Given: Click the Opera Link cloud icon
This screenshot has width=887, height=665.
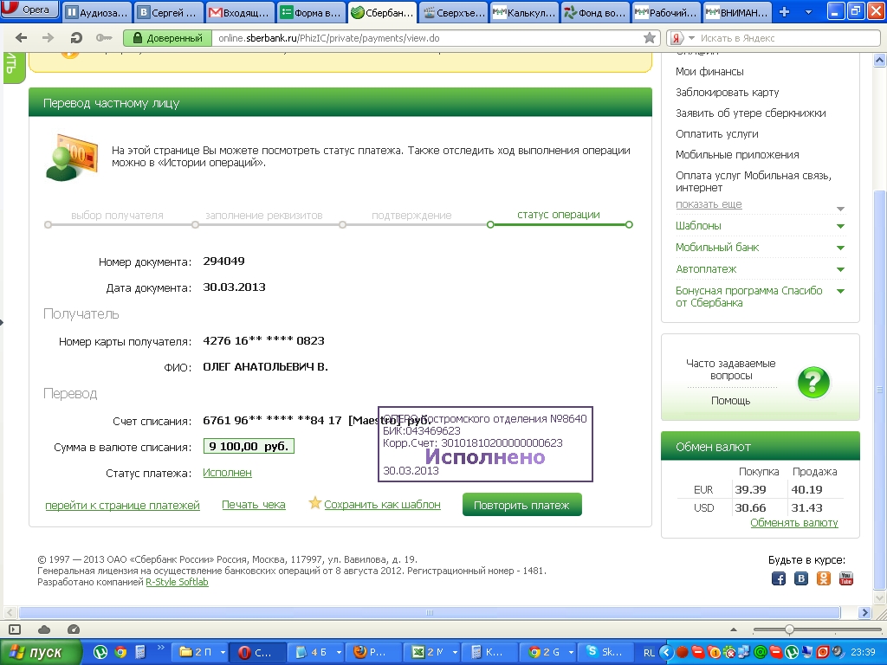Looking at the screenshot, I should [44, 629].
